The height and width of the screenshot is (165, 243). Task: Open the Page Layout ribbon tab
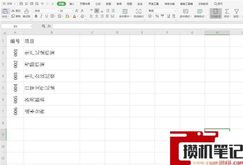tap(85, 4)
